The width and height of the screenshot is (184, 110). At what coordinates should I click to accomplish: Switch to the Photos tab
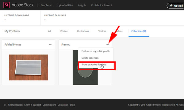click(x=64, y=31)
